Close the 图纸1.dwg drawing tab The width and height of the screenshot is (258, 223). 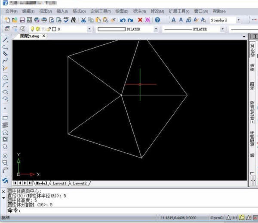point(44,36)
